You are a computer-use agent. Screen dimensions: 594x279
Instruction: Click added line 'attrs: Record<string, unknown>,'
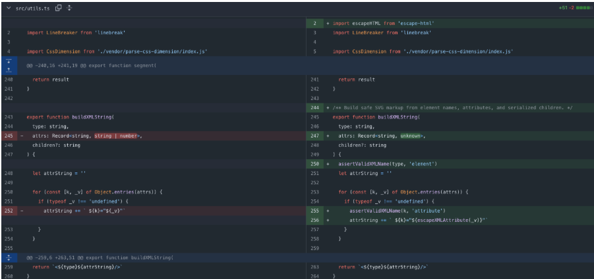(x=450, y=136)
